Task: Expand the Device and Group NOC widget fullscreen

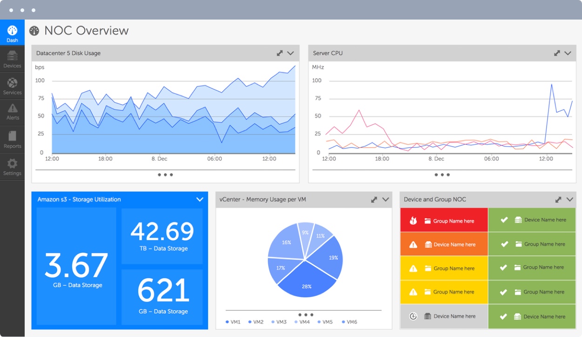Action: coord(558,199)
